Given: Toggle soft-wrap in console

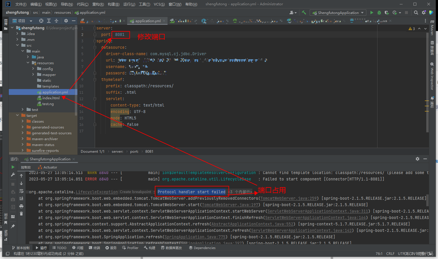Looking at the screenshot, I should [21, 191].
